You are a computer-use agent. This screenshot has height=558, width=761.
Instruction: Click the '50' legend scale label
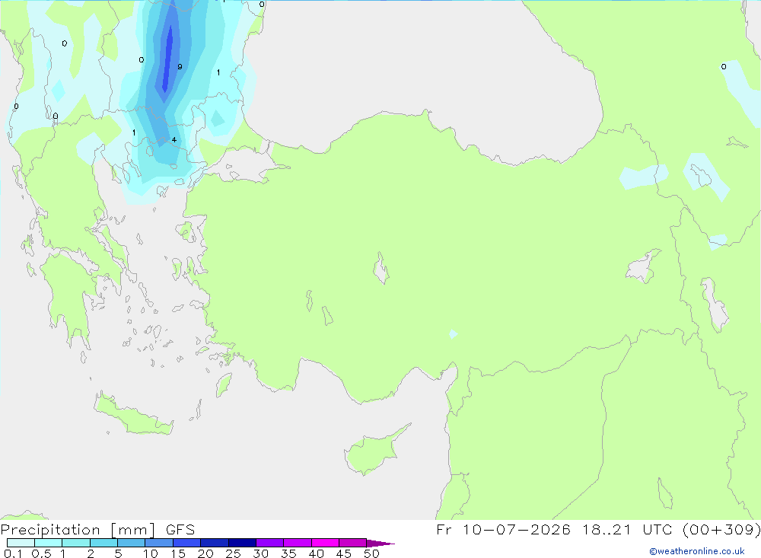point(371,553)
